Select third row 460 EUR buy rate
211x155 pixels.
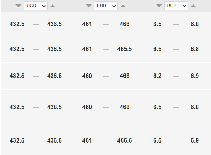87,76
